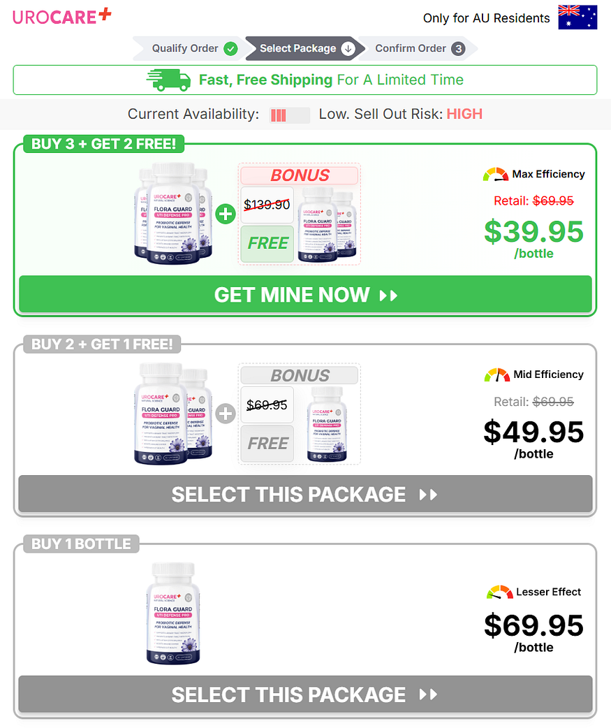Click the green checkmark on Qualify Order
Viewport: 611px width, 728px height.
(x=230, y=49)
